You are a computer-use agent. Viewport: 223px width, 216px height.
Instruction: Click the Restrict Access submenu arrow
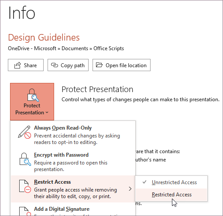click(130, 189)
